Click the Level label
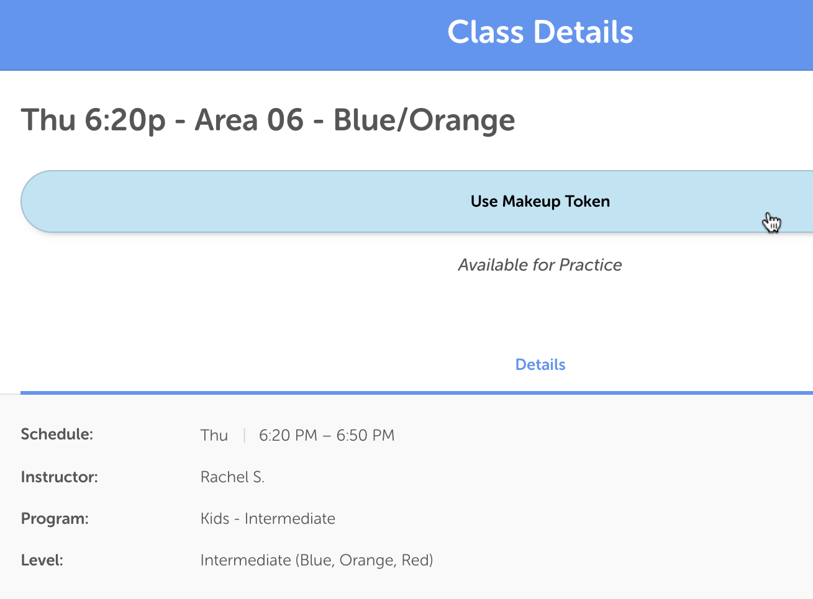Screen dimensions: 813x599 click(x=42, y=560)
